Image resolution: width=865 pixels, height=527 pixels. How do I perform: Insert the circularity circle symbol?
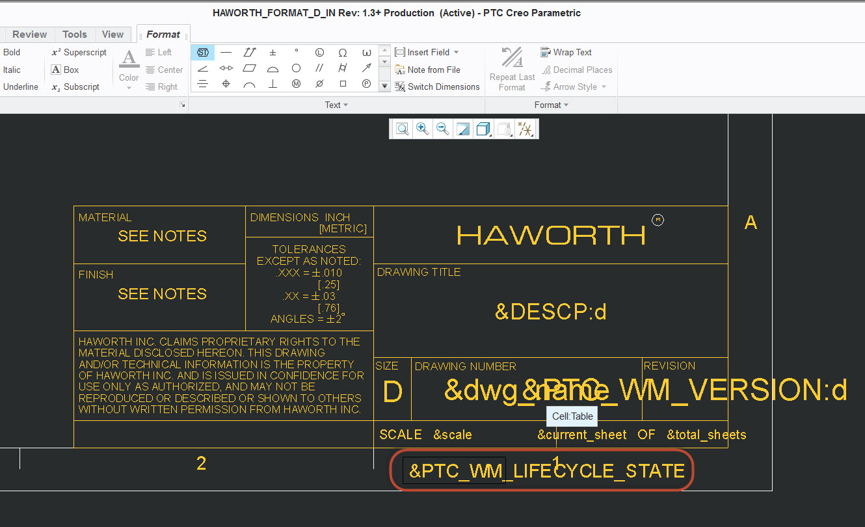(x=297, y=68)
